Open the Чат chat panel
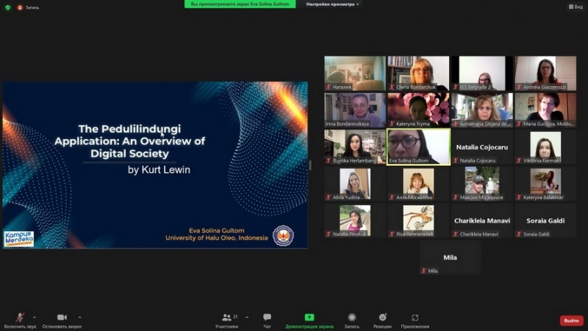The width and height of the screenshot is (588, 331). (x=267, y=318)
